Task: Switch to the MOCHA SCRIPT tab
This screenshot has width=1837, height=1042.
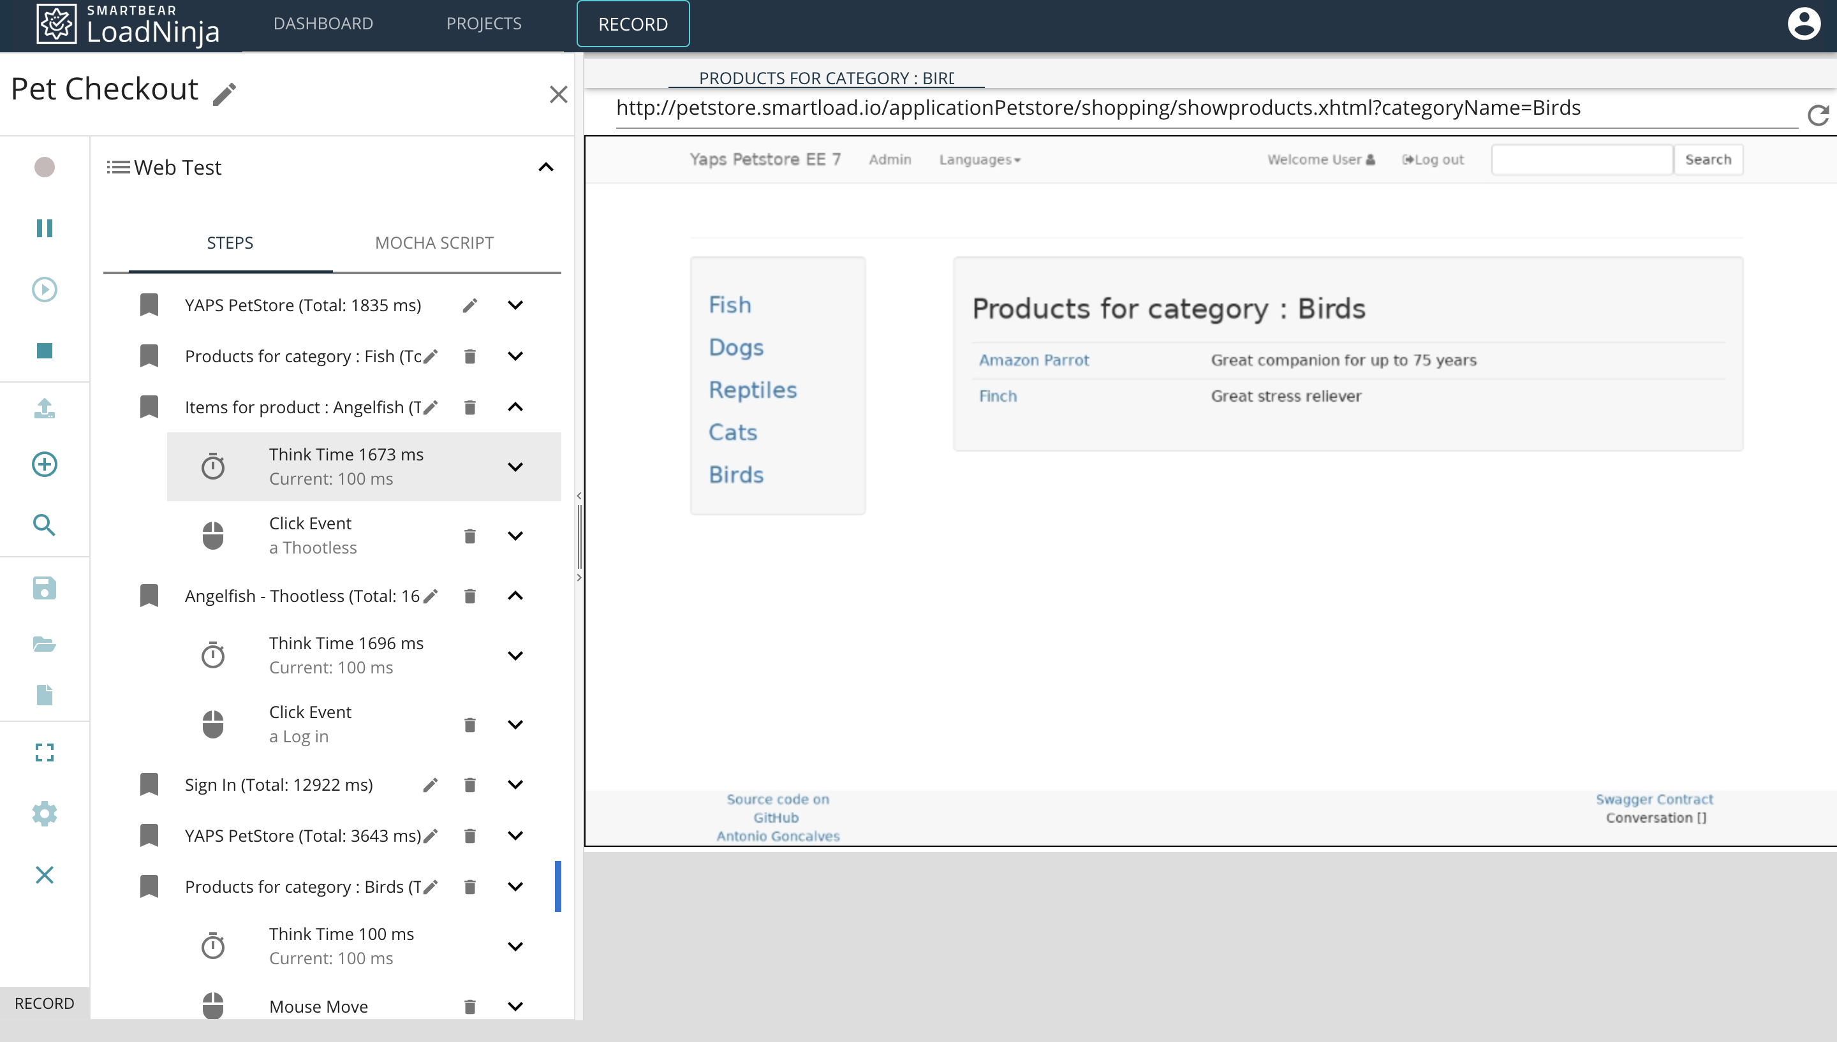Action: tap(435, 242)
